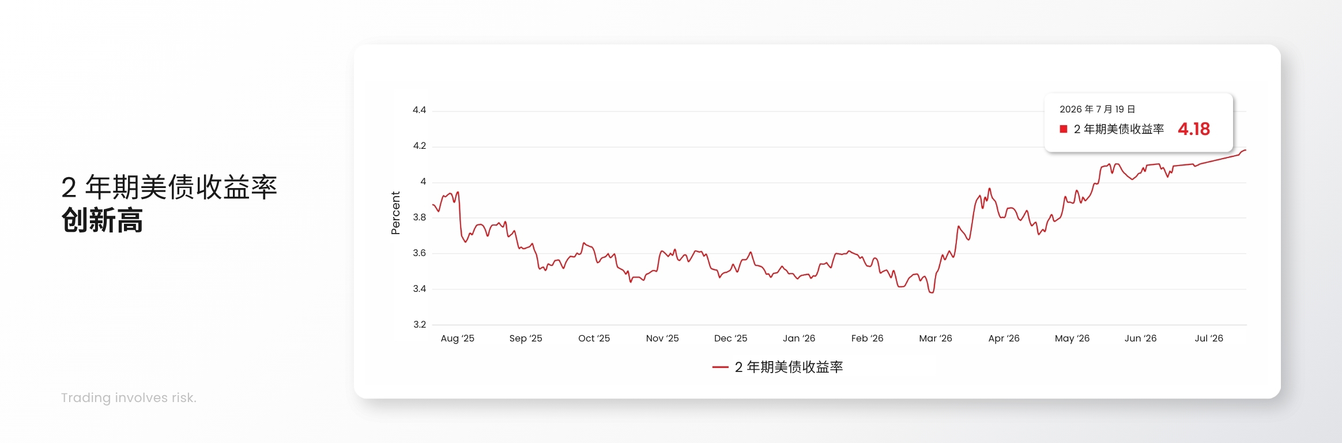
Task: Click the Aug '25 axis label
Action: click(457, 339)
